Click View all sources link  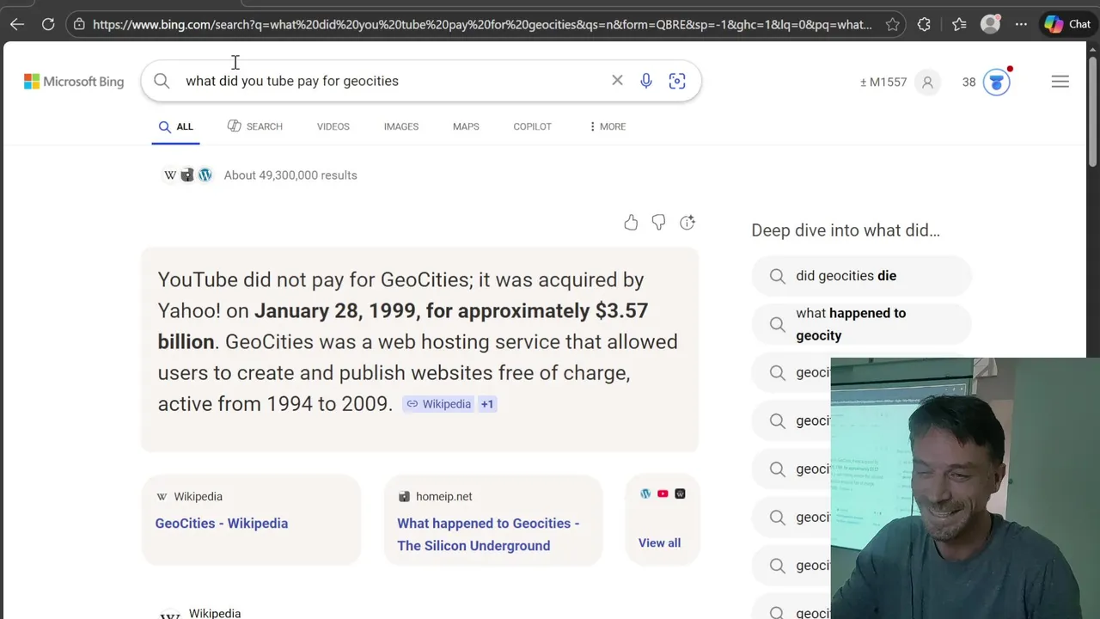point(659,542)
